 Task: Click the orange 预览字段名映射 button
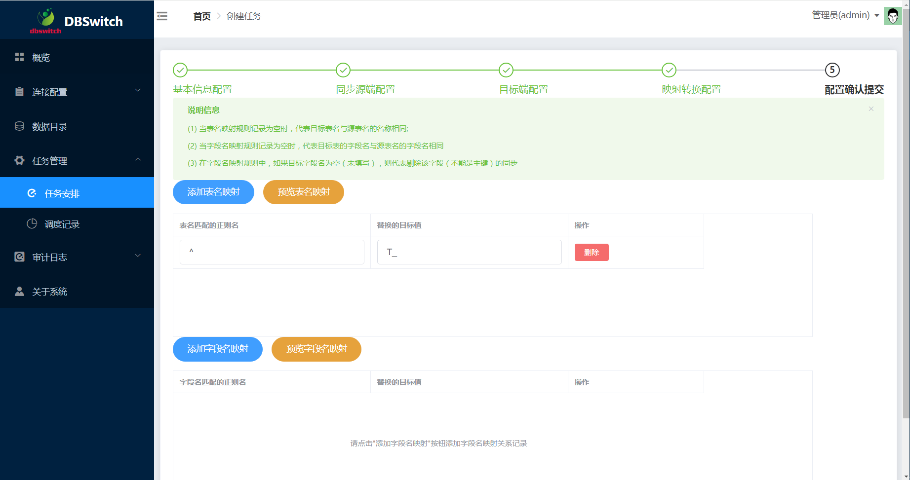[x=317, y=349]
